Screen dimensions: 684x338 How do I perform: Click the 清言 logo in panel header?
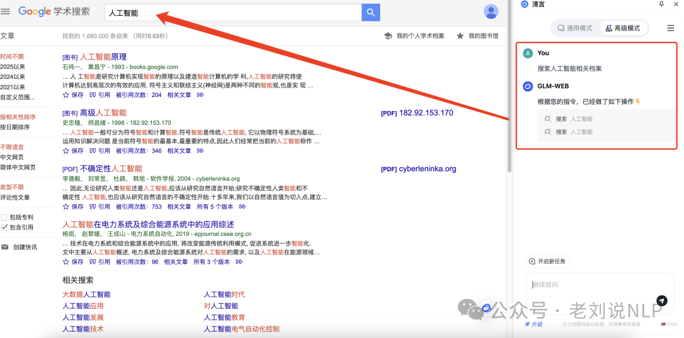coord(524,4)
